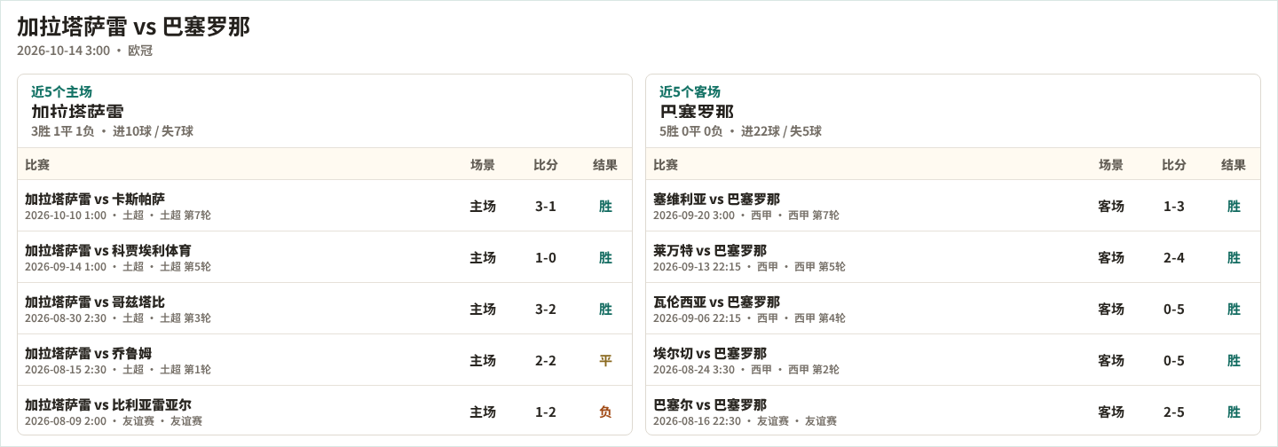Open the match 加拉塔萨雷 vs 卡斯帕萨

click(x=95, y=199)
